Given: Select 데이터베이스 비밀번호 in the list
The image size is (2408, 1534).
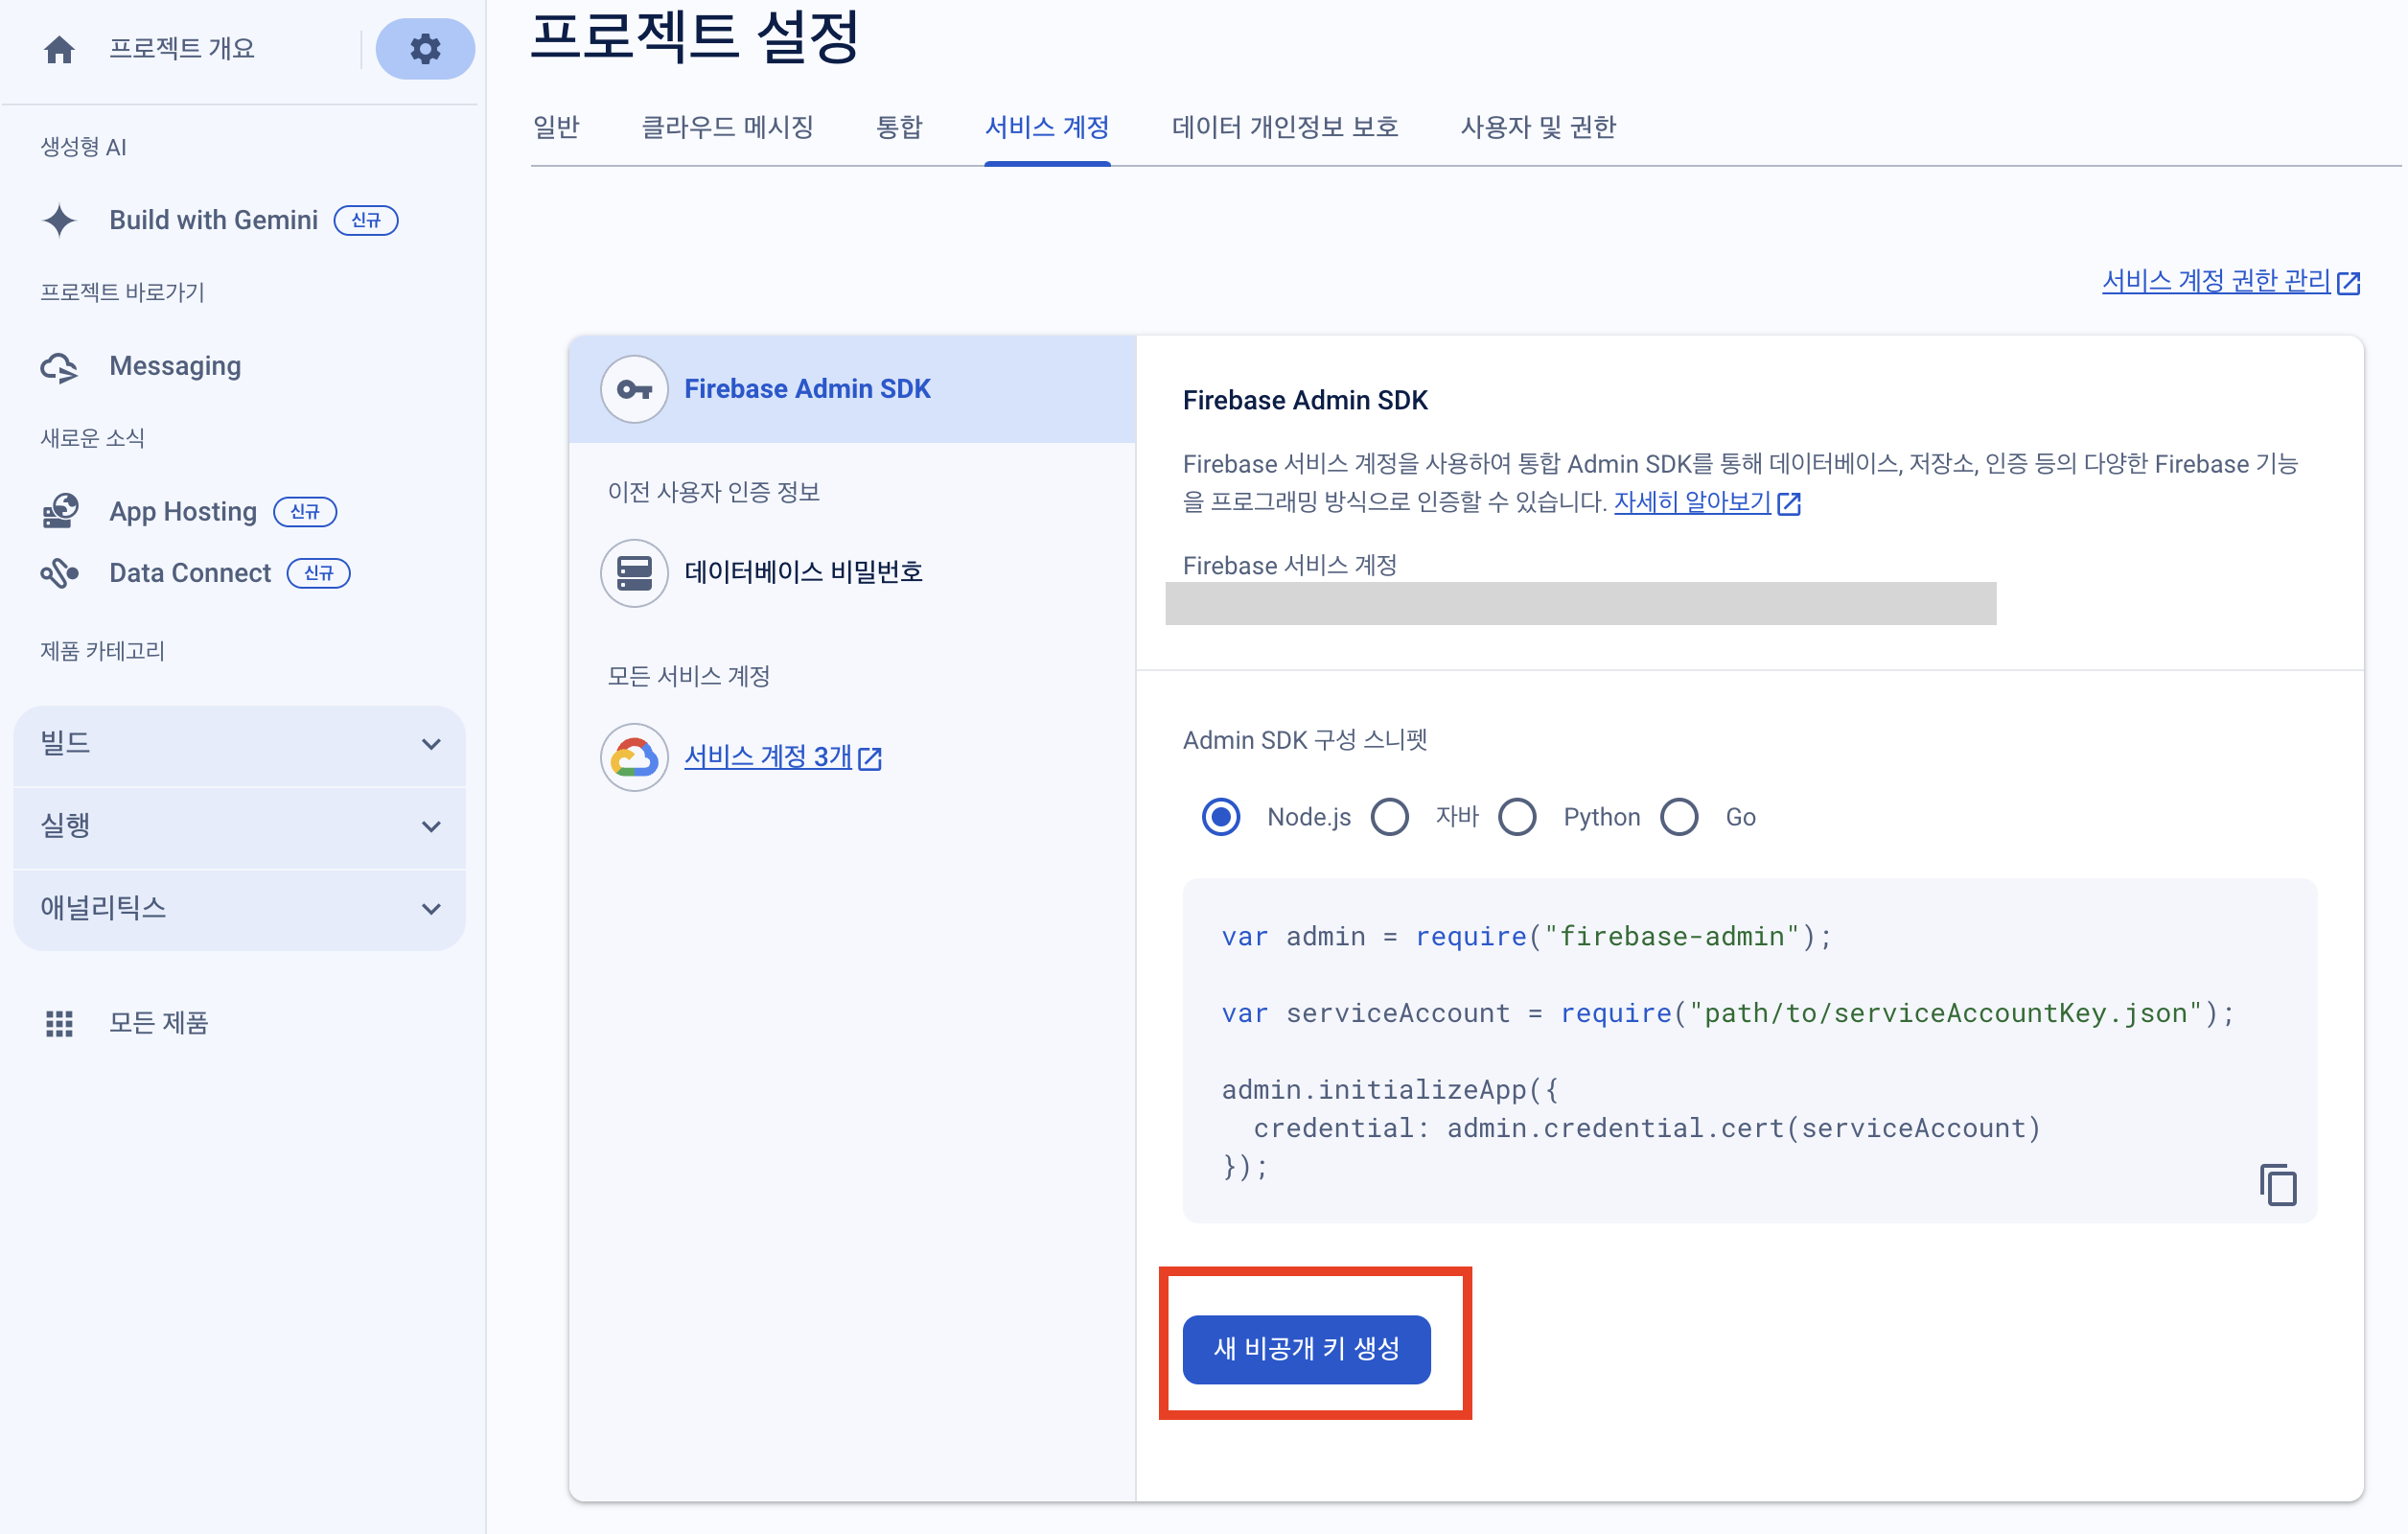Looking at the screenshot, I should click(802, 573).
